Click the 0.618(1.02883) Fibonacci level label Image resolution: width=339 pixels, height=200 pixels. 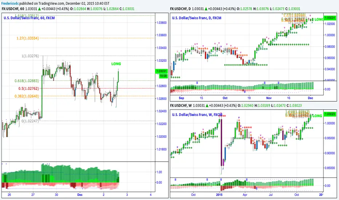pos(27,81)
